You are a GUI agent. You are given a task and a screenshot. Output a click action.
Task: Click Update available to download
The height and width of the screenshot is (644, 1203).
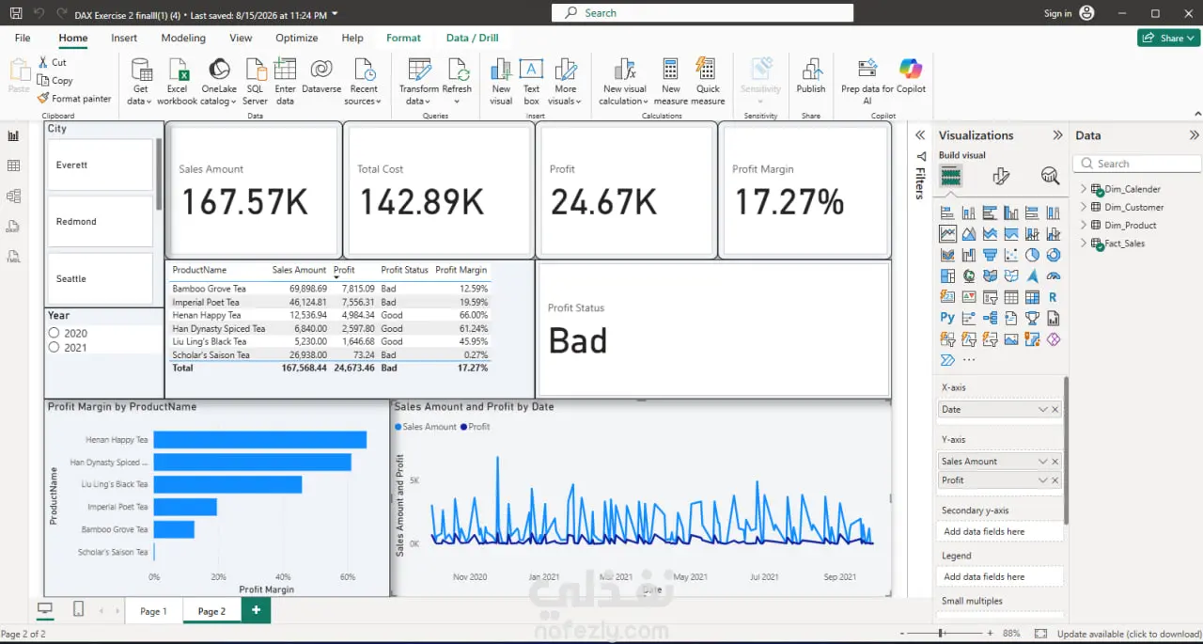coord(1128,634)
